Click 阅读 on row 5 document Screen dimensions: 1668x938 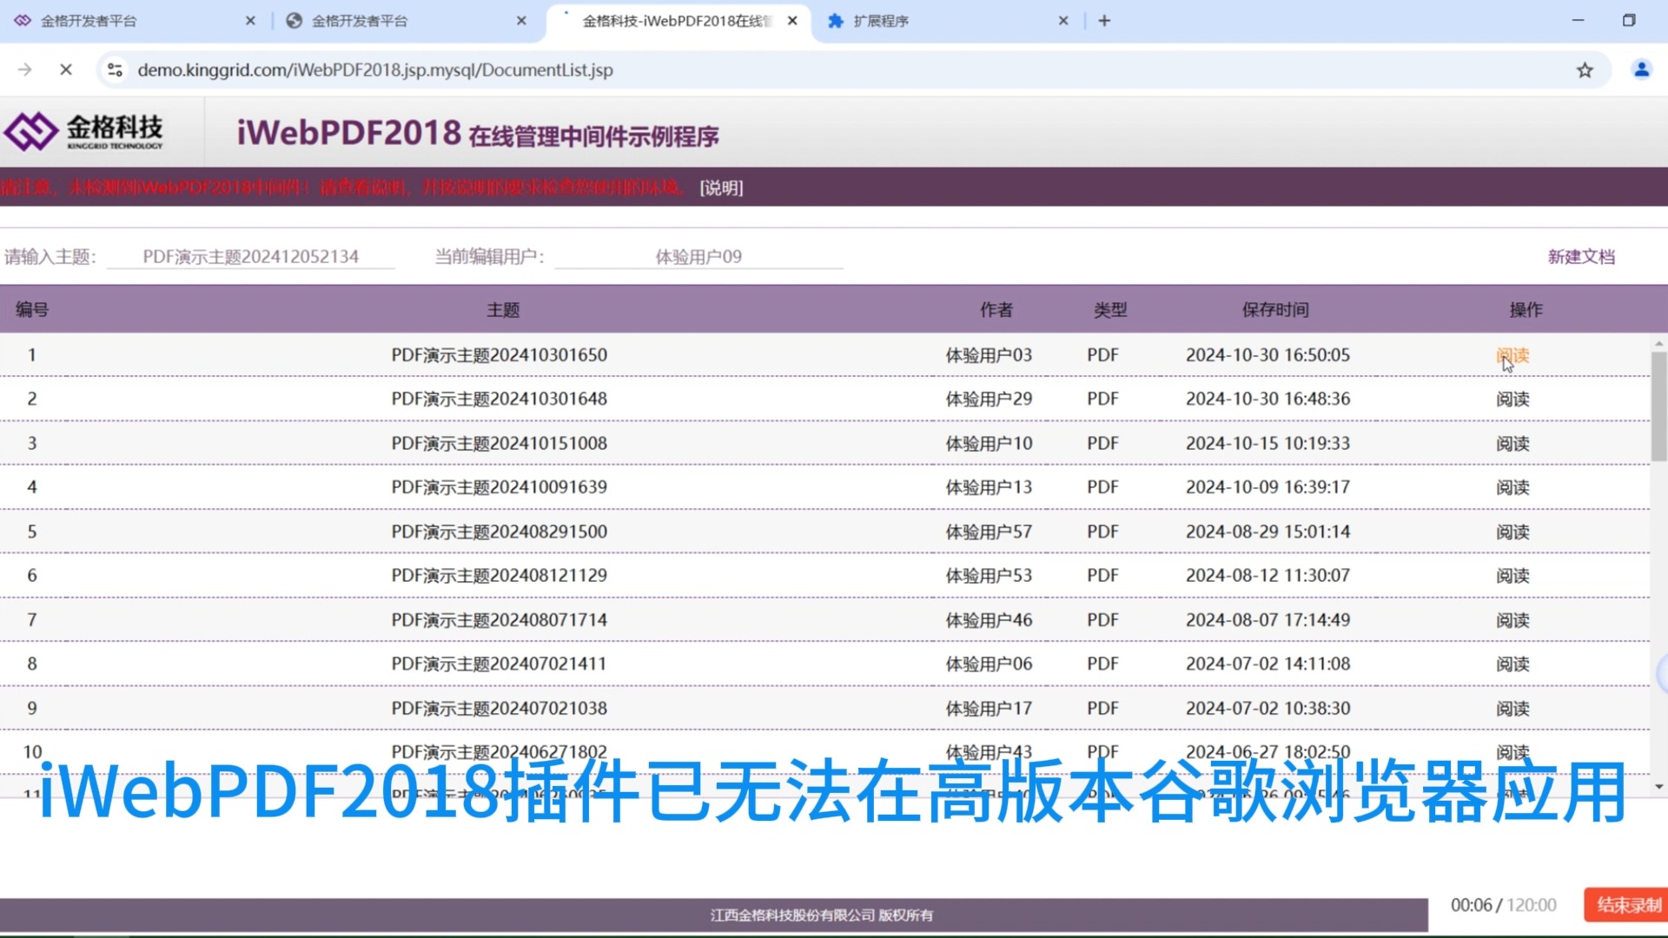pyautogui.click(x=1512, y=532)
